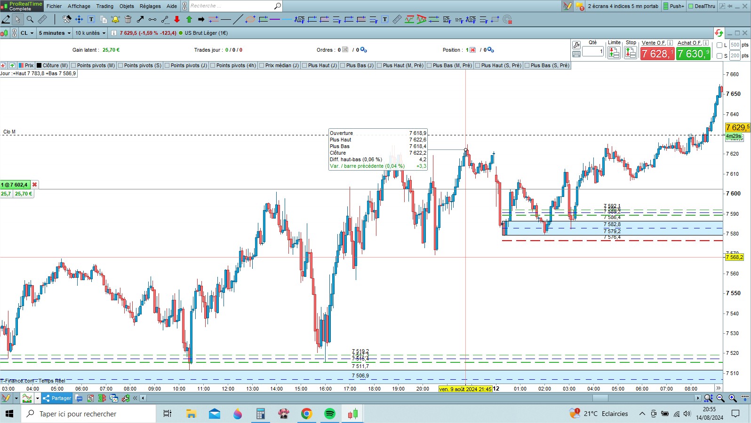751x423 pixels.
Task: Click the Partager share button
Action: pos(57,398)
